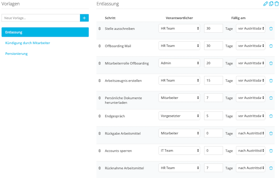Remove the Rücknahme Arbeitsmittel step

click(271, 168)
